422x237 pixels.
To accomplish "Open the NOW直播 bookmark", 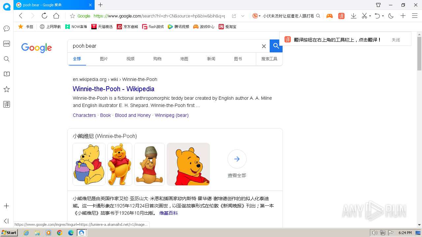I will click(x=76, y=27).
